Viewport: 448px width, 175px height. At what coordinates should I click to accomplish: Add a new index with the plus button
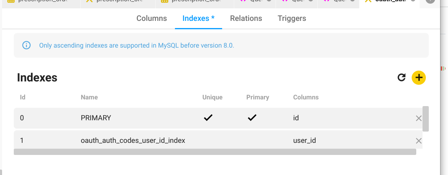[419, 78]
